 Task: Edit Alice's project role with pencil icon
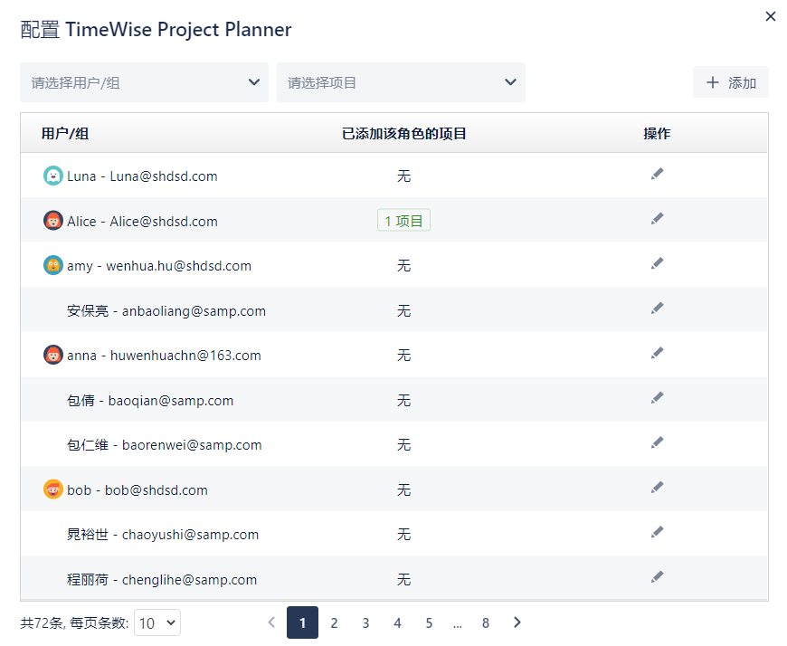[657, 219]
